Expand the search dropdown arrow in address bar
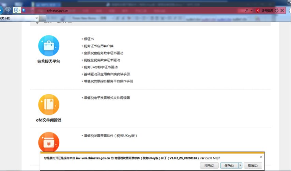The height and width of the screenshot is (171, 291). click(x=251, y=11)
